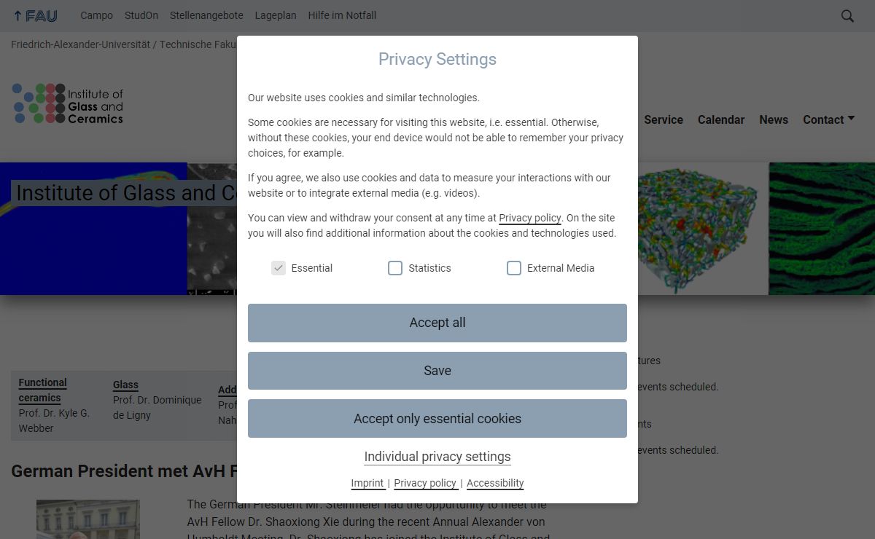This screenshot has width=875, height=539.
Task: Open the Accessibility footer link
Action: (x=495, y=483)
